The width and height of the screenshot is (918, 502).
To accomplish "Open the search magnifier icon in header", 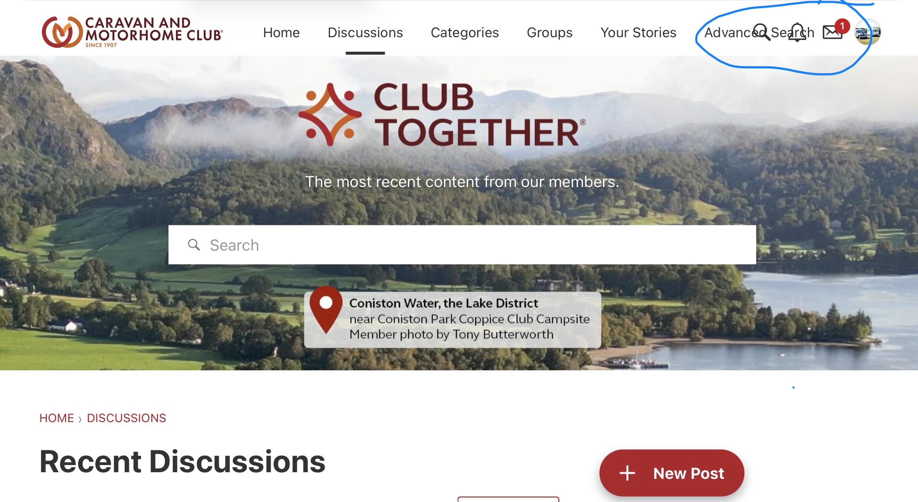I will pyautogui.click(x=761, y=32).
